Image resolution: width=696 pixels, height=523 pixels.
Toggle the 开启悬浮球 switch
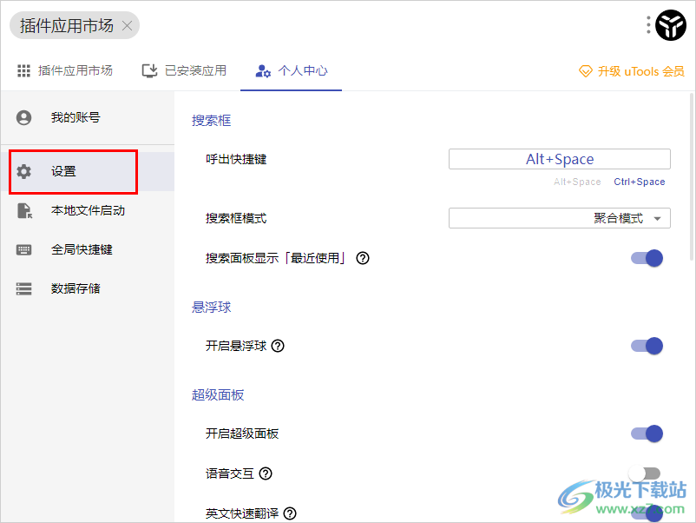tap(647, 346)
